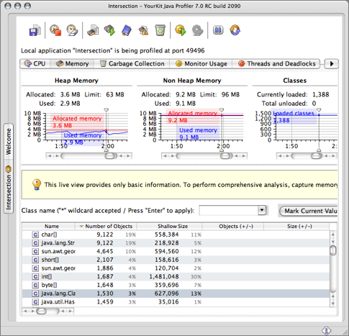This screenshot has height=336, width=349.
Task: Show more tabs with the right arrow
Action: point(332,64)
